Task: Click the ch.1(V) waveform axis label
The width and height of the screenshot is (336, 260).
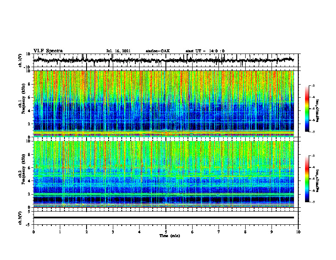Action: coord(20,60)
